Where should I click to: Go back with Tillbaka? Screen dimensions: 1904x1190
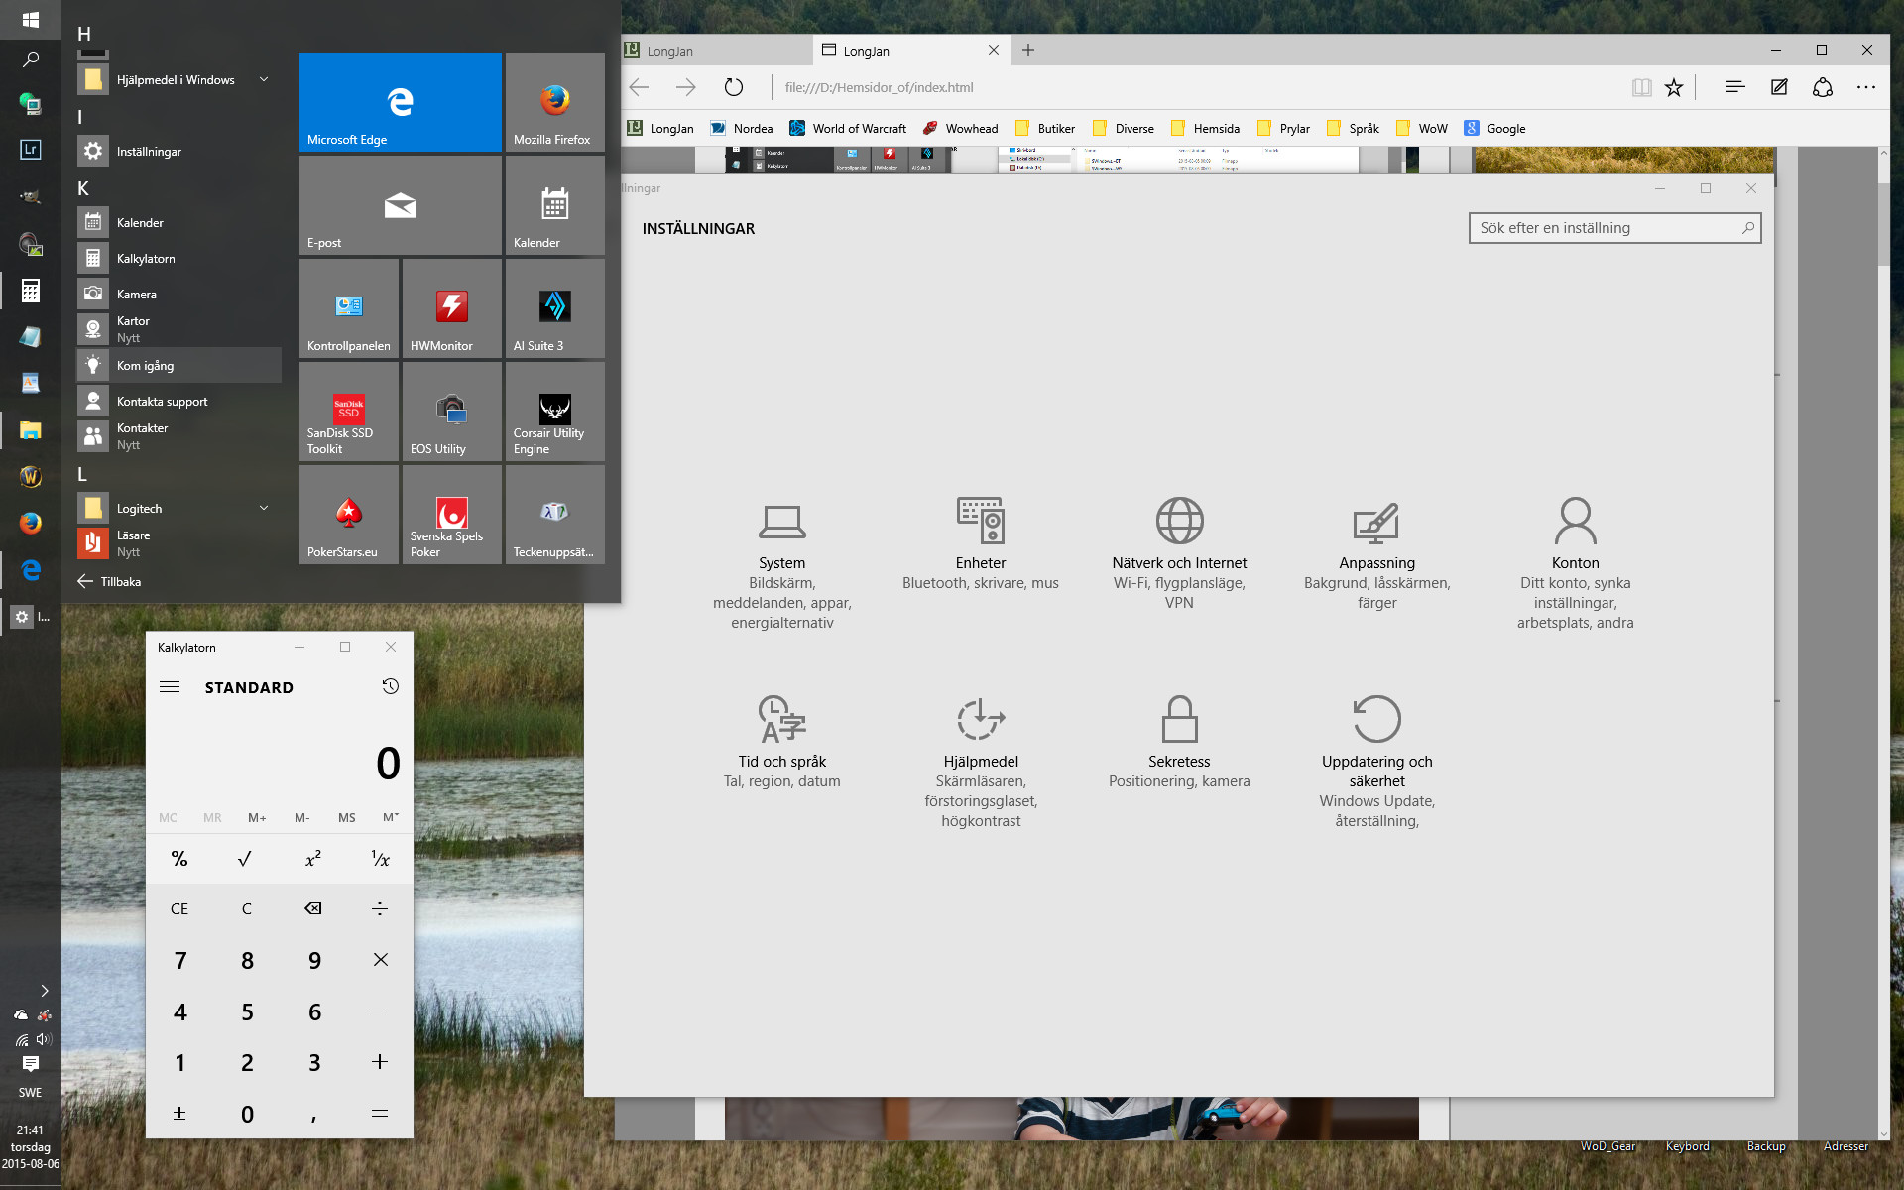click(x=109, y=581)
